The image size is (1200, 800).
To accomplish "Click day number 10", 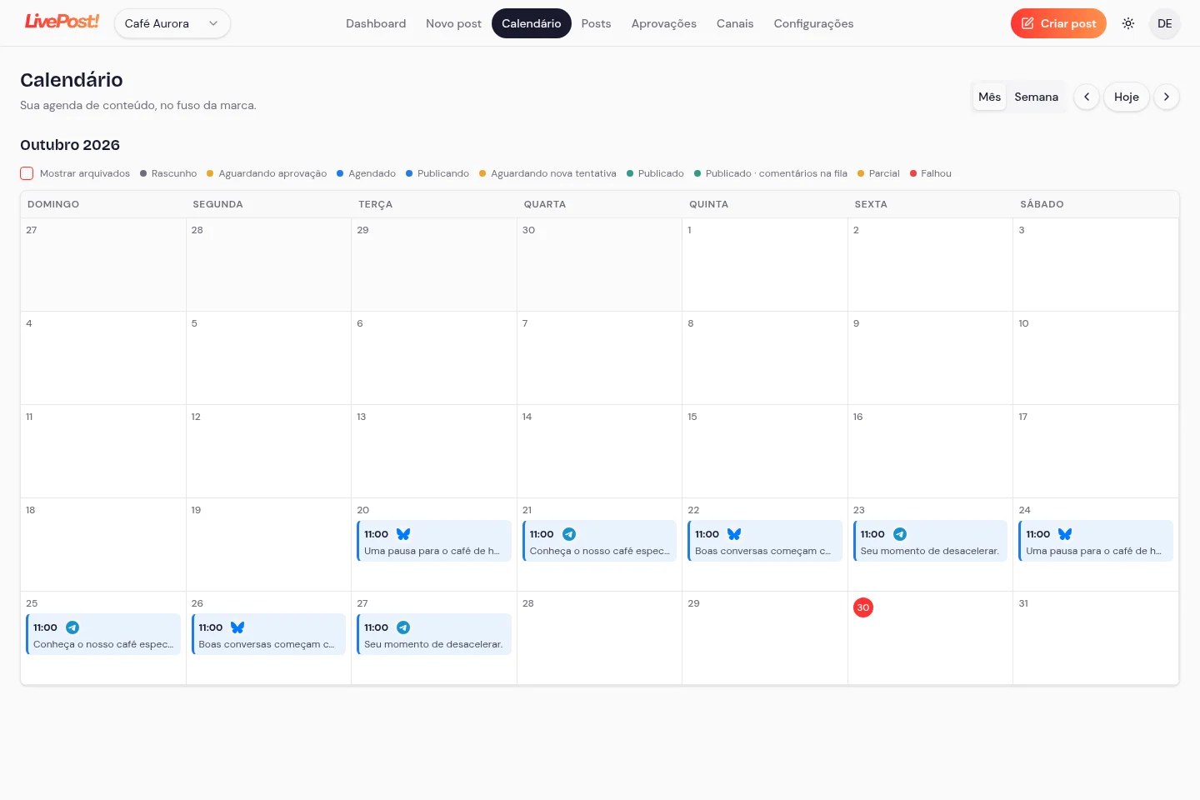I will click(x=1023, y=323).
